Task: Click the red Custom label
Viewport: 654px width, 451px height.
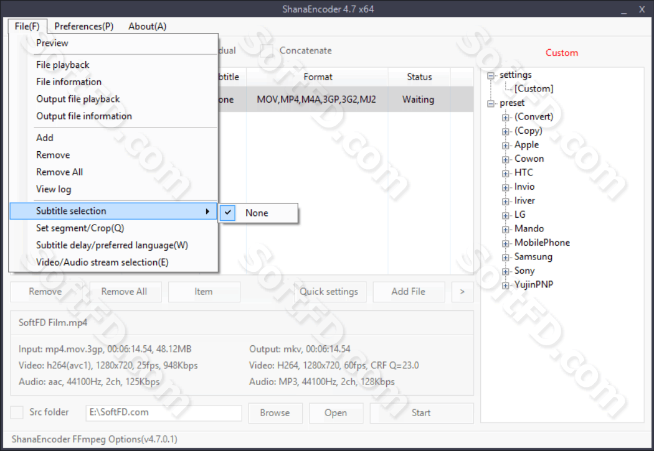Action: (562, 53)
